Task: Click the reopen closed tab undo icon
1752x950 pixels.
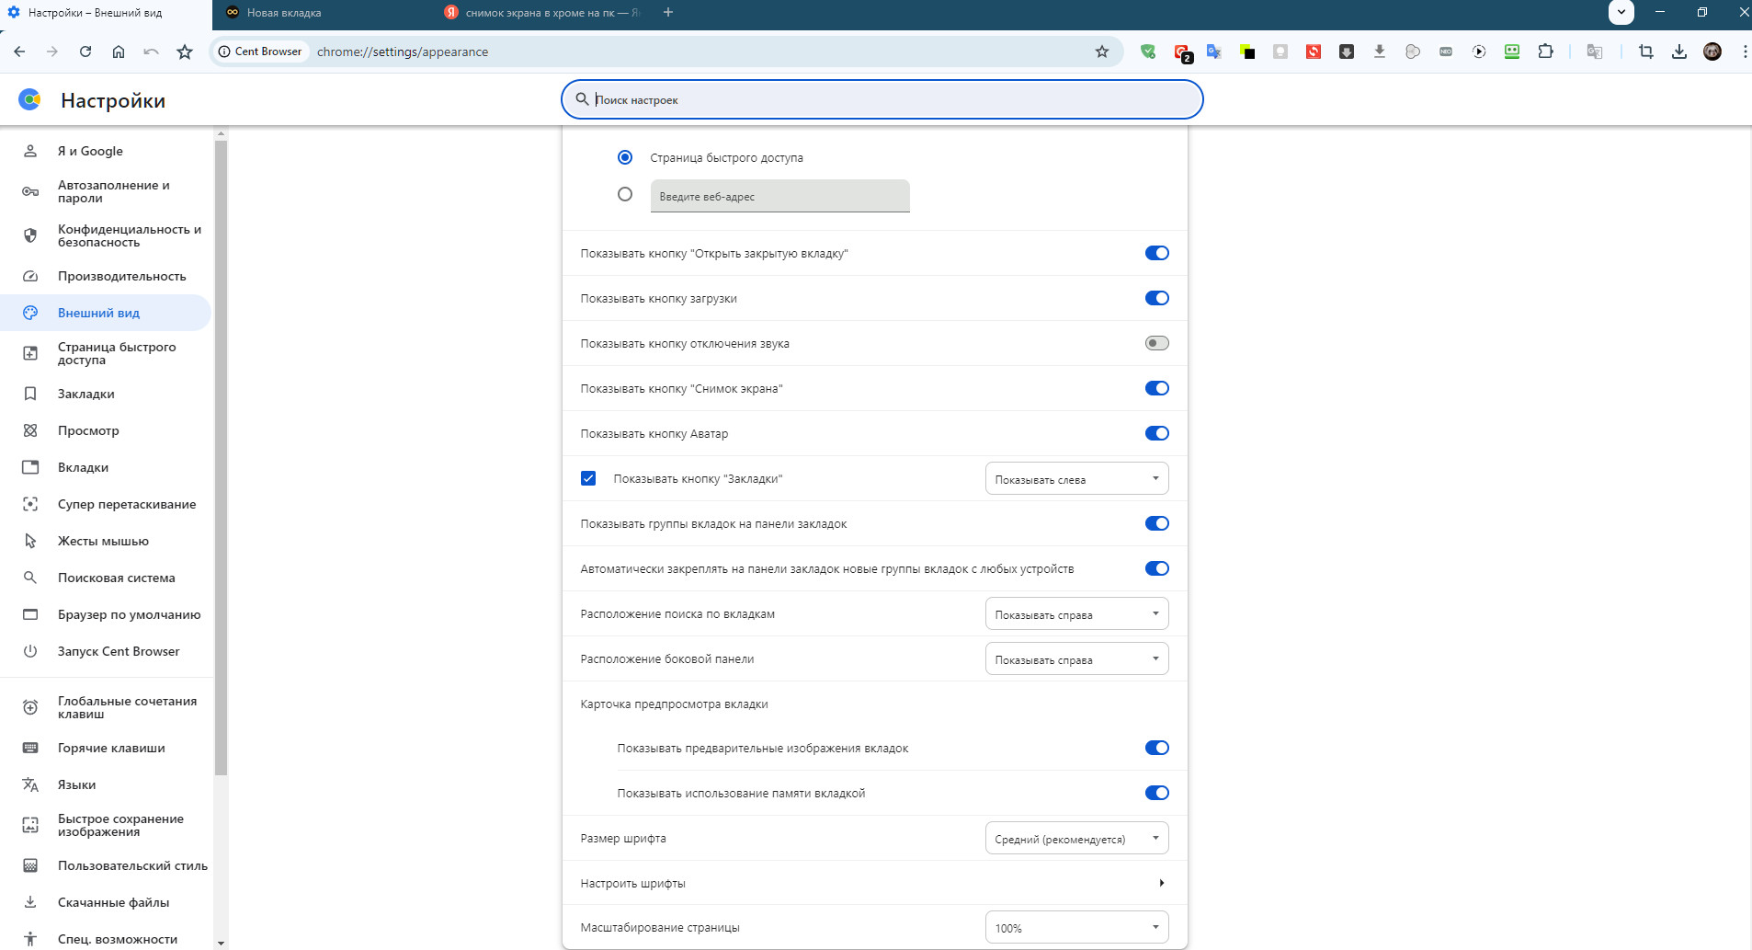Action: coord(152,52)
